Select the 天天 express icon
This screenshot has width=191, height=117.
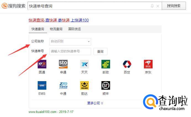click(x=84, y=64)
